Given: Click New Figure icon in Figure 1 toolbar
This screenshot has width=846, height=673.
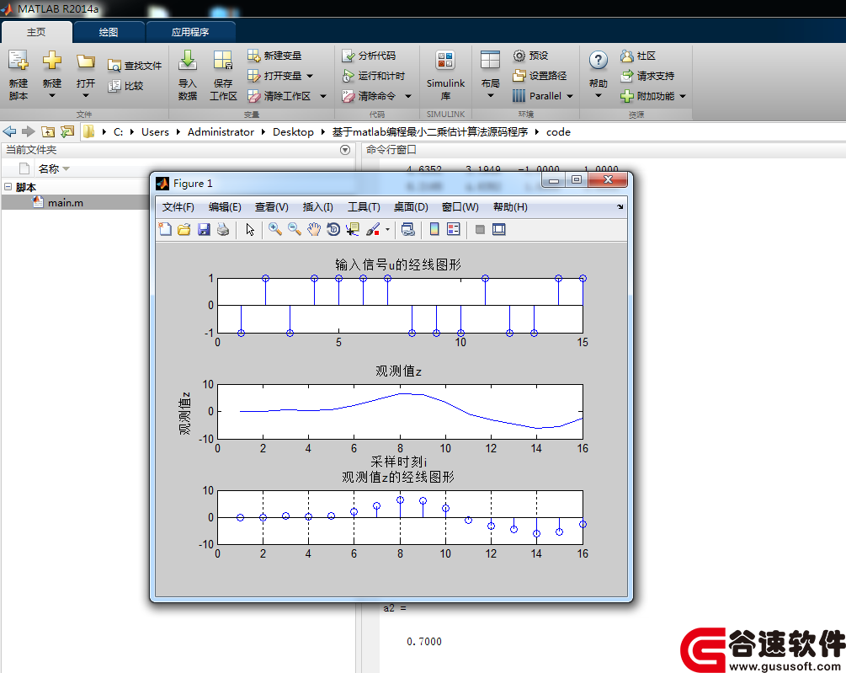Looking at the screenshot, I should click(165, 229).
